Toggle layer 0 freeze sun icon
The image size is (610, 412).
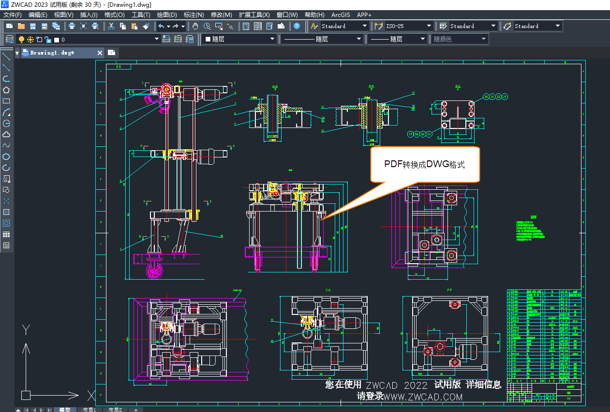30,39
